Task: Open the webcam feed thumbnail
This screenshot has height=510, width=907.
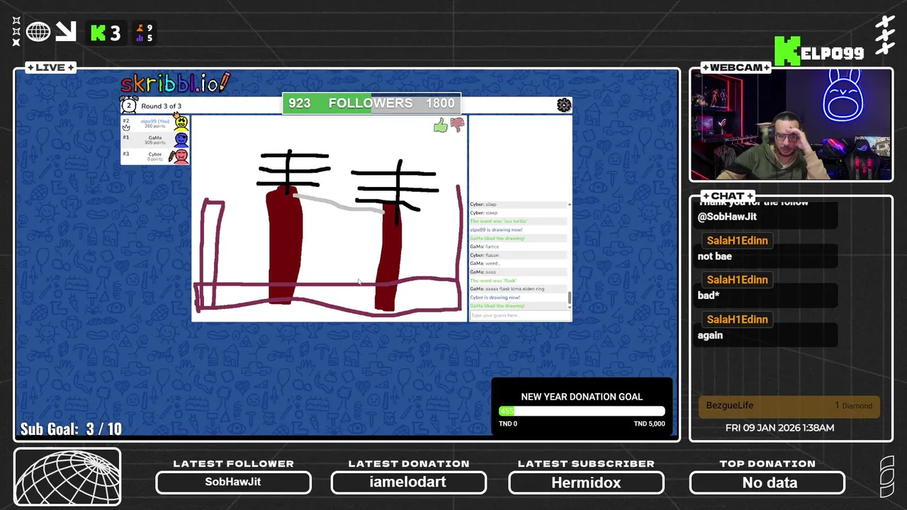Action: 791,125
